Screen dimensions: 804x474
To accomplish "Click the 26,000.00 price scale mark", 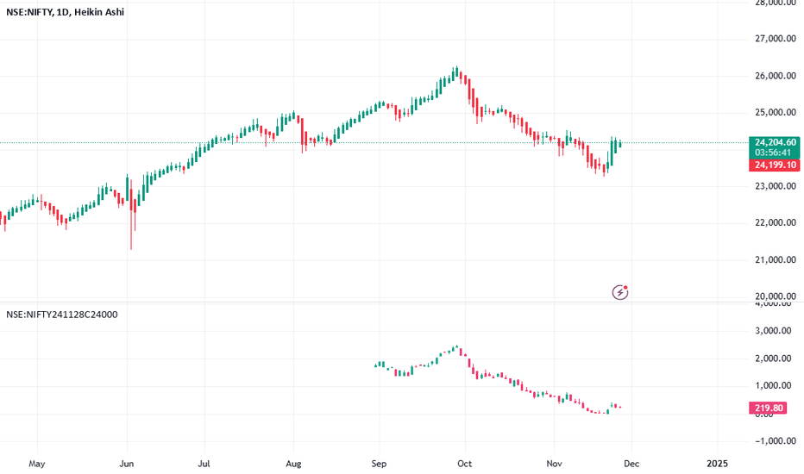I will click(x=776, y=76).
